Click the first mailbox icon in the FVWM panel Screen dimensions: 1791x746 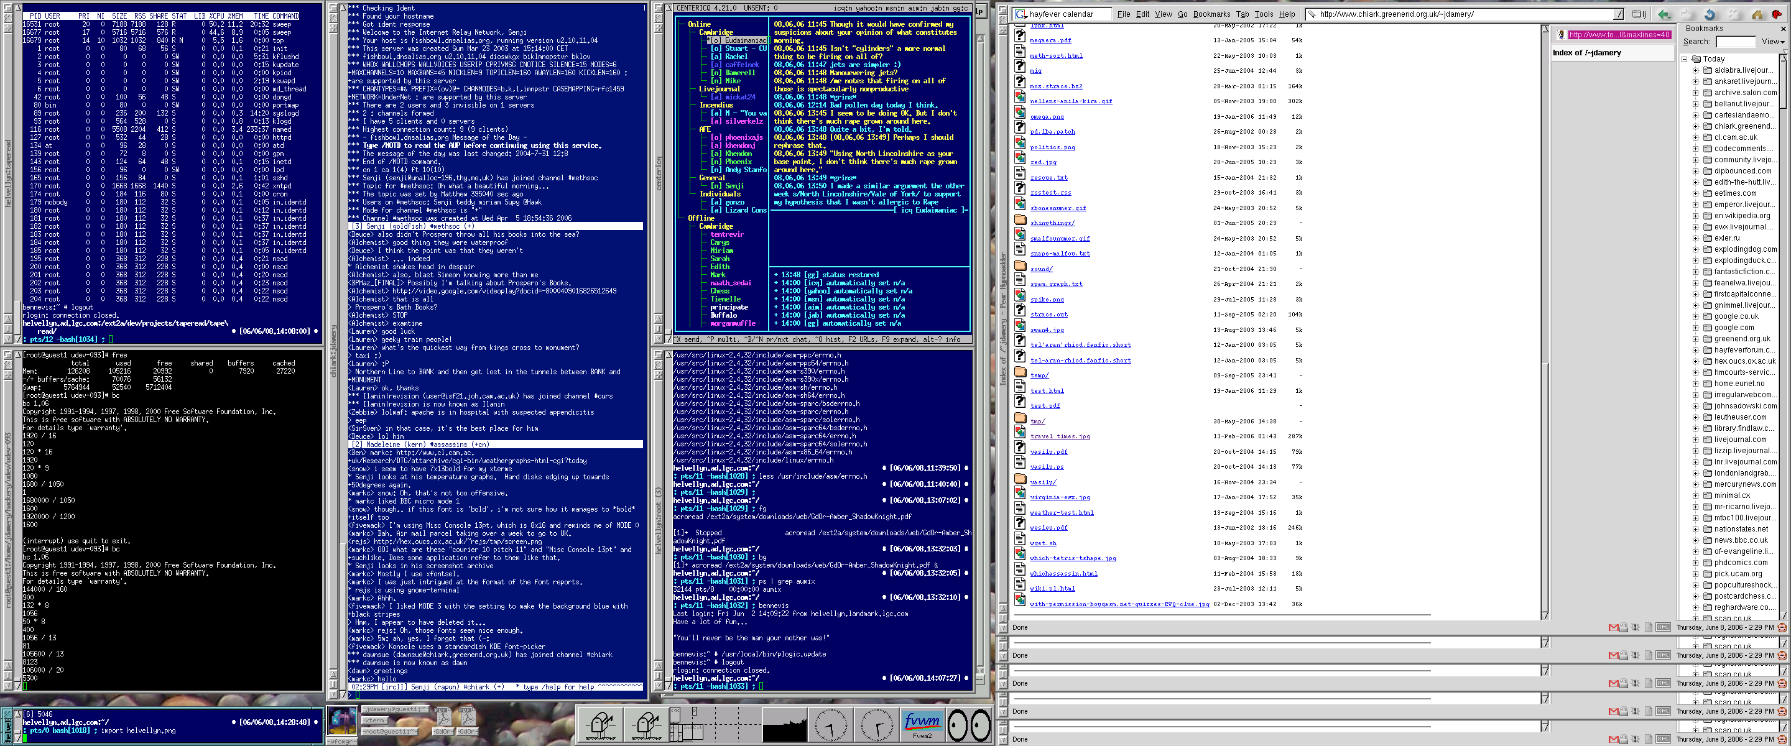point(600,724)
